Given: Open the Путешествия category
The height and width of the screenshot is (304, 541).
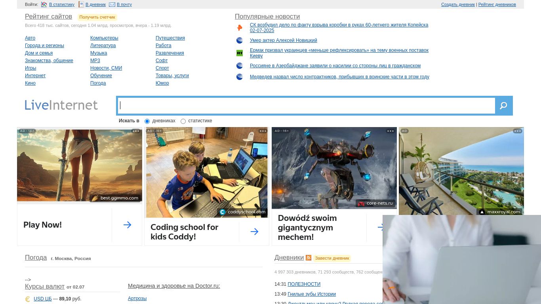Looking at the screenshot, I should [x=170, y=38].
